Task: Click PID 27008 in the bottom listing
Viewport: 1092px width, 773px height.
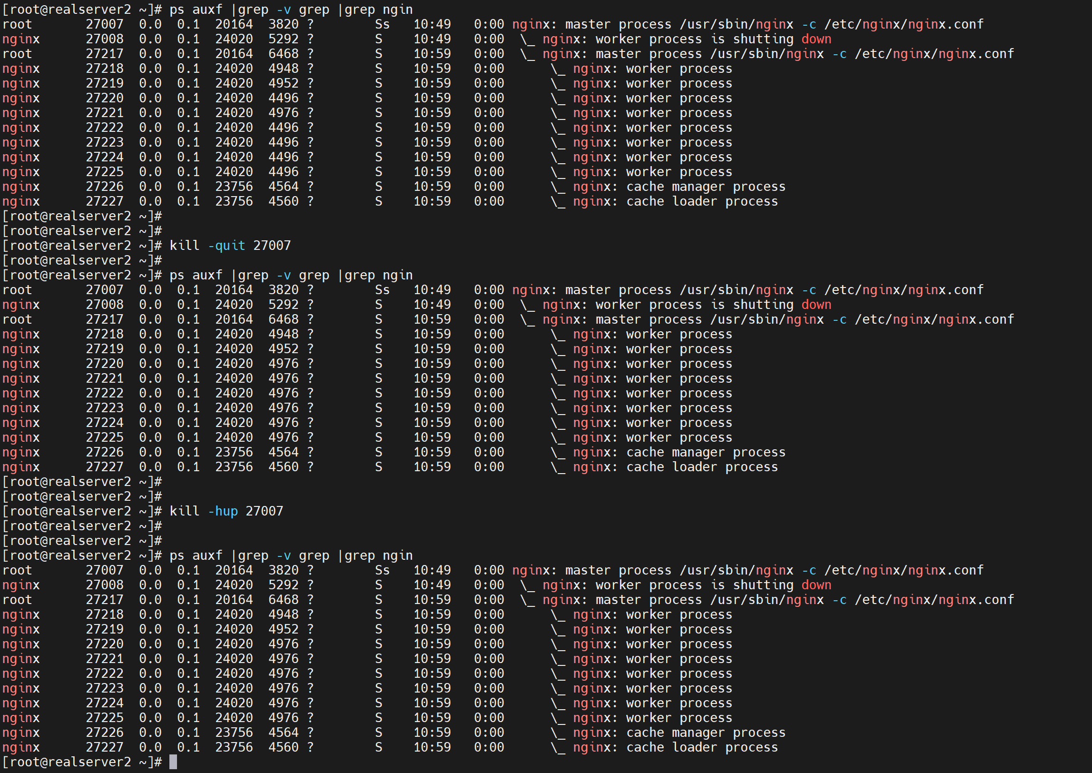Action: coord(104,585)
